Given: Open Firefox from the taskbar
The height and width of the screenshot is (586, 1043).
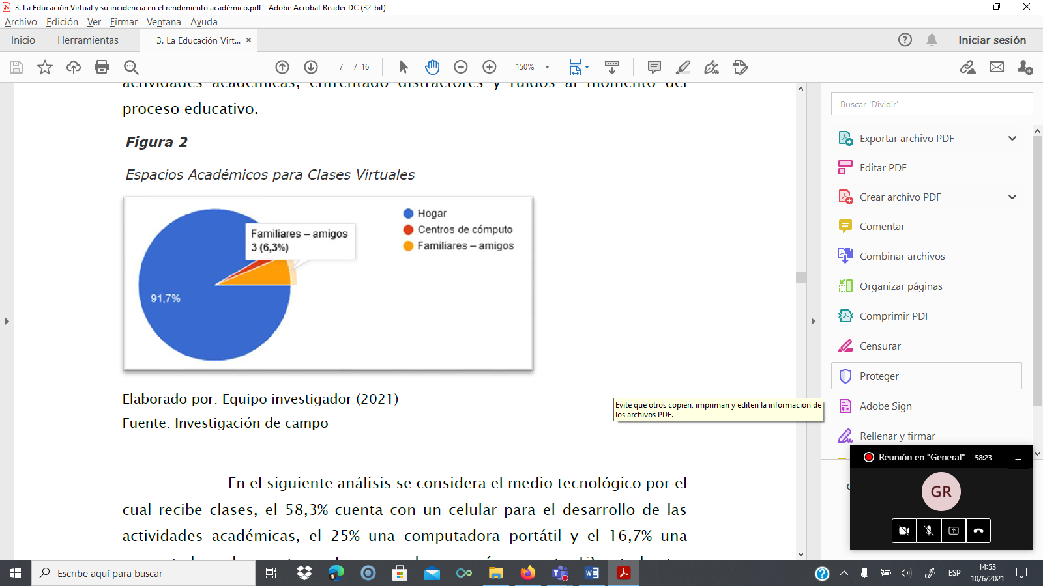Looking at the screenshot, I should [528, 573].
